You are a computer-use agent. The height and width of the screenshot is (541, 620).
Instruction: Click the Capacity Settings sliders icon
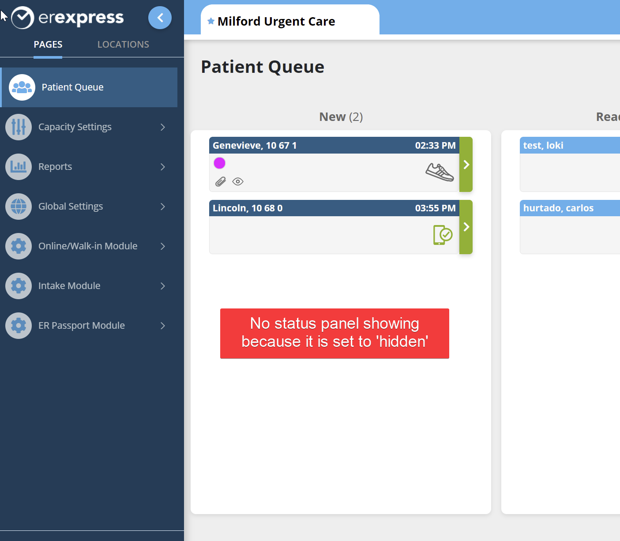19,127
